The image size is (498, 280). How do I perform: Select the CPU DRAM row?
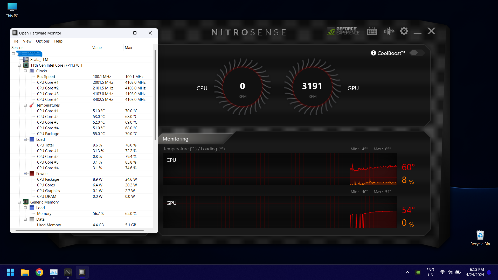coord(81,197)
